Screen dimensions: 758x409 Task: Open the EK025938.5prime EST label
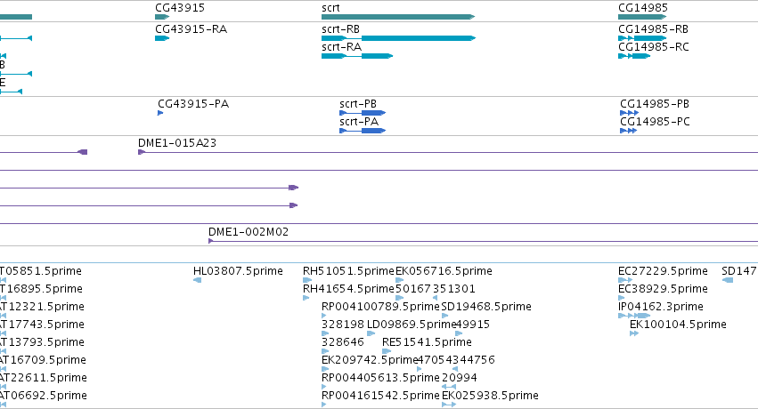[x=490, y=396]
